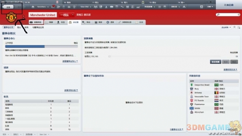Viewport: 242px width, 136px height.
Task: Click the bookmark star icon
Action: pyautogui.click(x=234, y=27)
